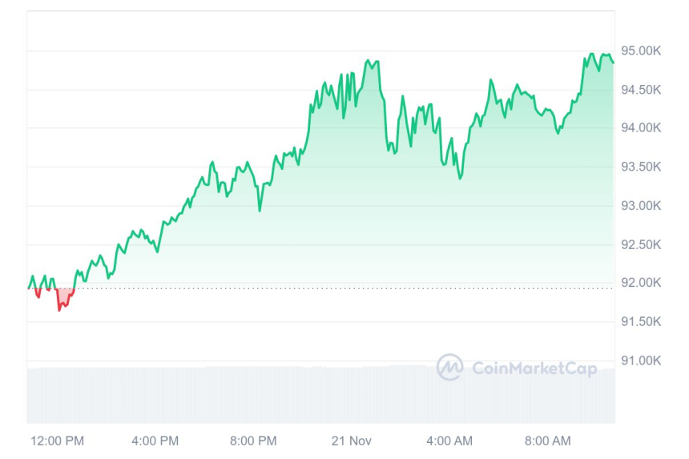Screen dimensions: 689x459
Task: Select the 93.00K price axis label
Action: pos(642,206)
